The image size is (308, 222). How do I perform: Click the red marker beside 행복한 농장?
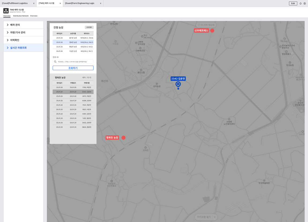pyautogui.click(x=123, y=138)
